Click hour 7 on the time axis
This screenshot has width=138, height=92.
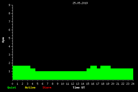tap(47, 84)
